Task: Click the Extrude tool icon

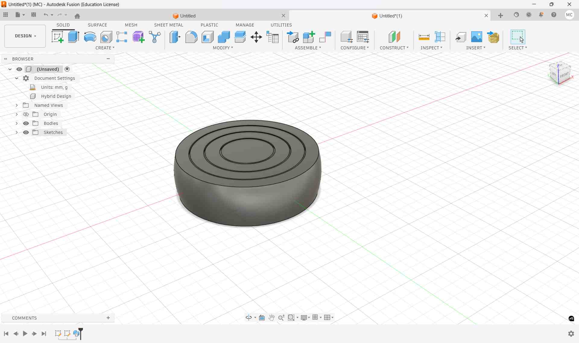Action: pos(74,37)
